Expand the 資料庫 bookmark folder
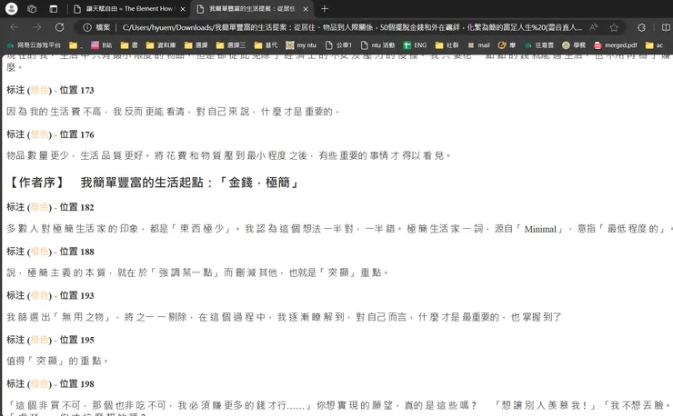 click(161, 45)
